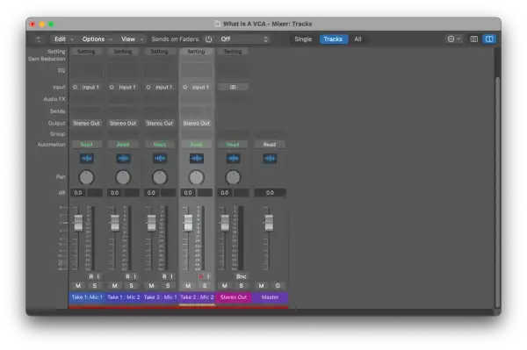The height and width of the screenshot is (350, 527).
Task: Click the Master channel volume fader
Action: coord(269,222)
